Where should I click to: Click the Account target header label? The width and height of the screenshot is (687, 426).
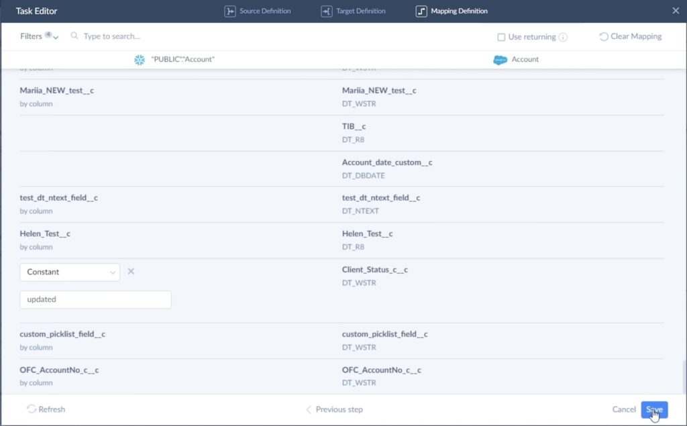pos(525,59)
